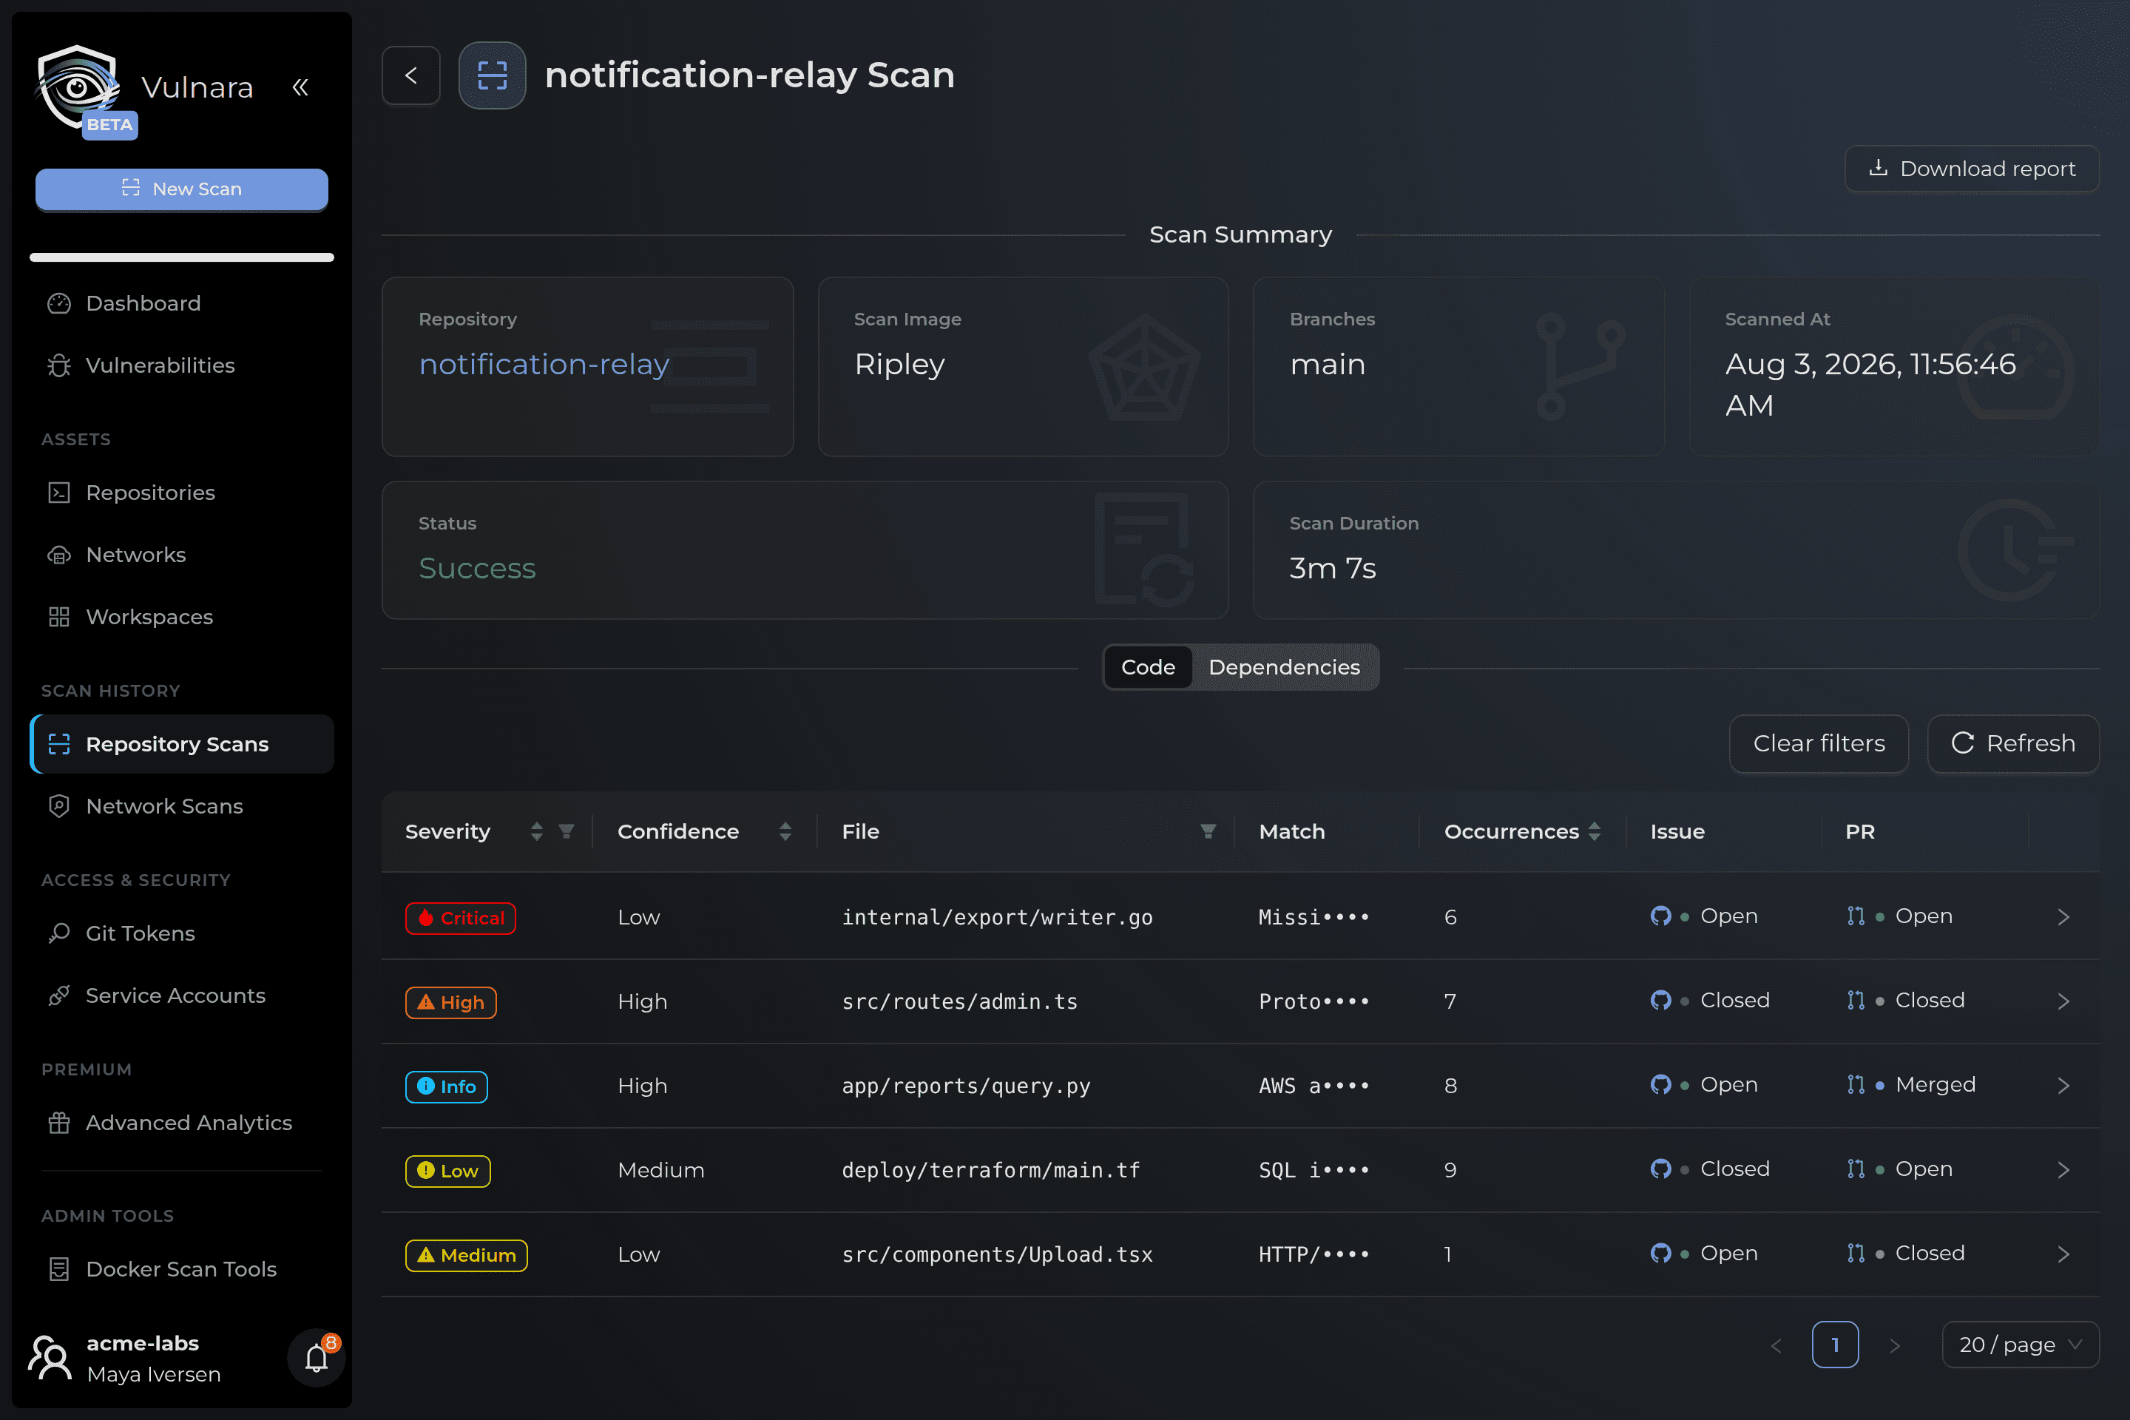Open Workspaces in sidebar

pos(181,618)
